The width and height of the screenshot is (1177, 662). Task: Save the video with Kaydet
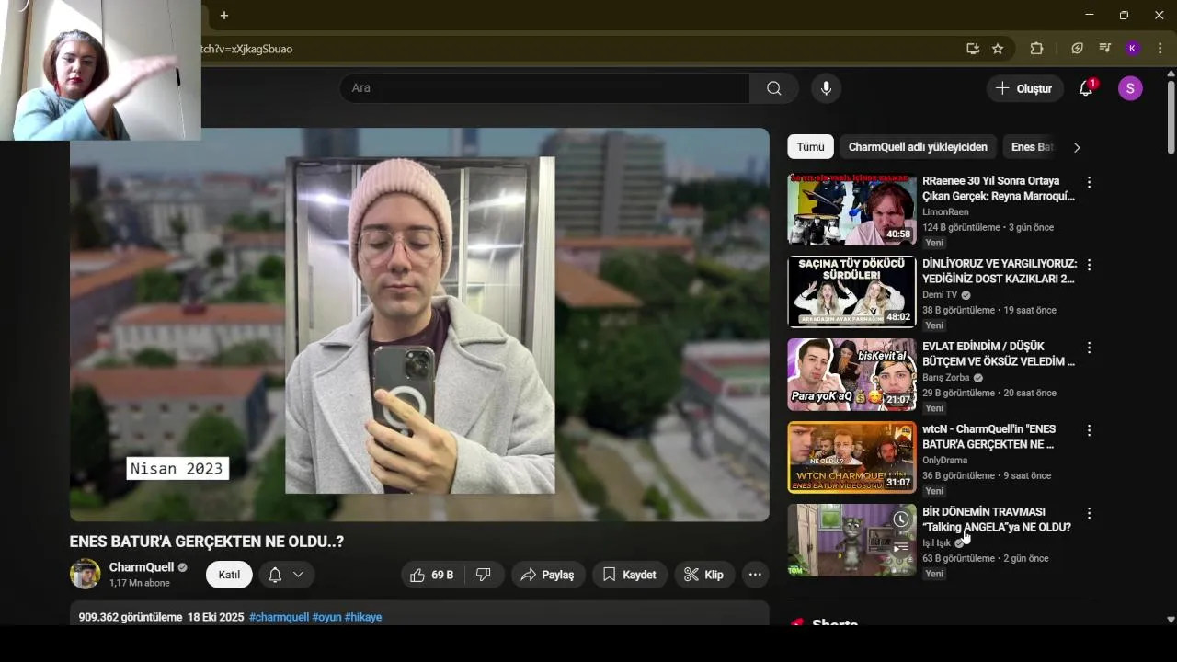(x=630, y=575)
